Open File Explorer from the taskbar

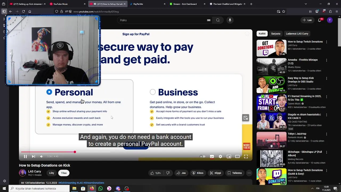click(74, 189)
